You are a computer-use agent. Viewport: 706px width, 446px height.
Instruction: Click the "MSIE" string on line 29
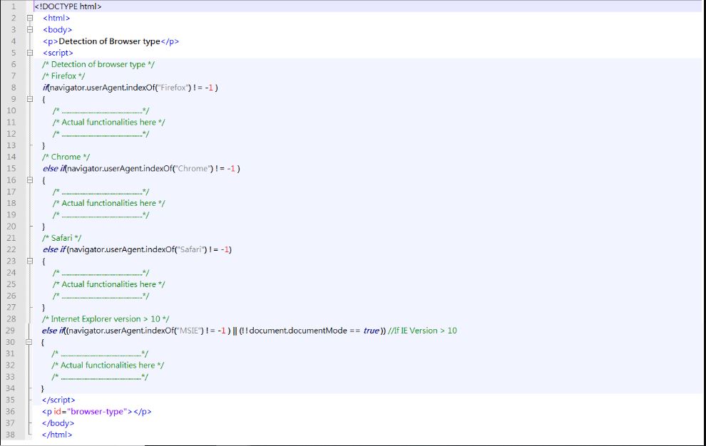tap(189, 331)
